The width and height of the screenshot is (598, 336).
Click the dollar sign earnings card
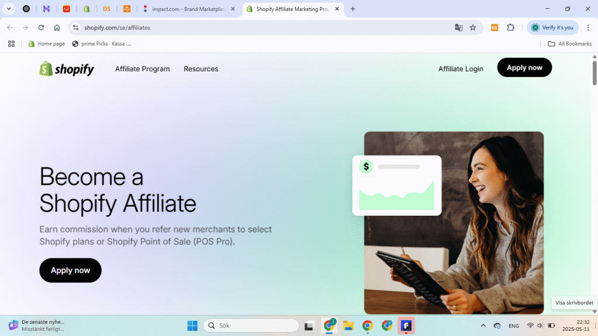[x=397, y=185]
